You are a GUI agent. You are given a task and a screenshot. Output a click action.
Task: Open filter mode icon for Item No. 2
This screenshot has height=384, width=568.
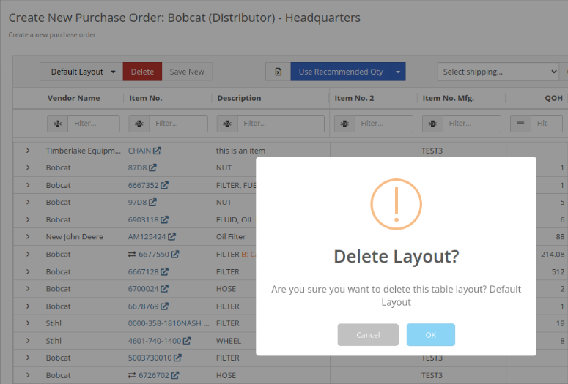point(344,124)
